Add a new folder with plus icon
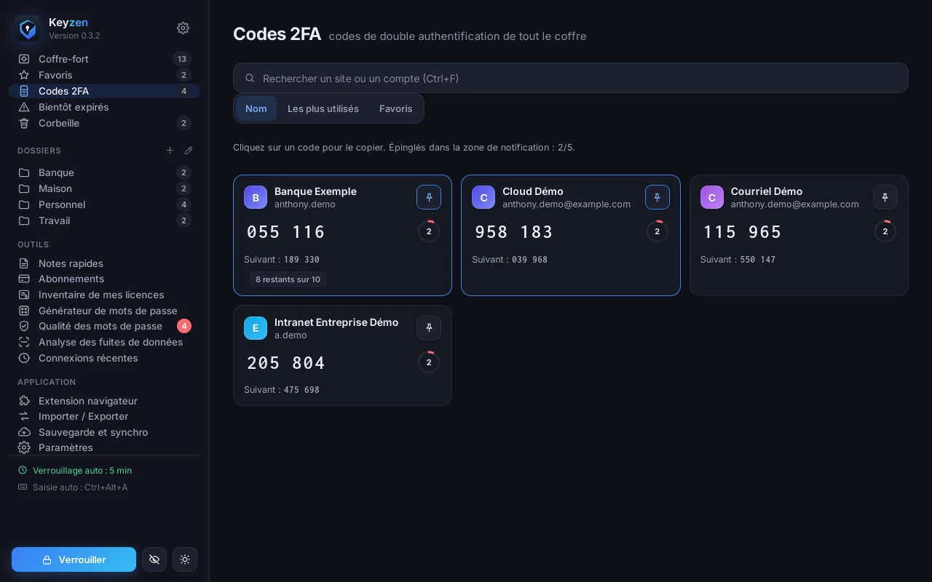 coord(170,151)
